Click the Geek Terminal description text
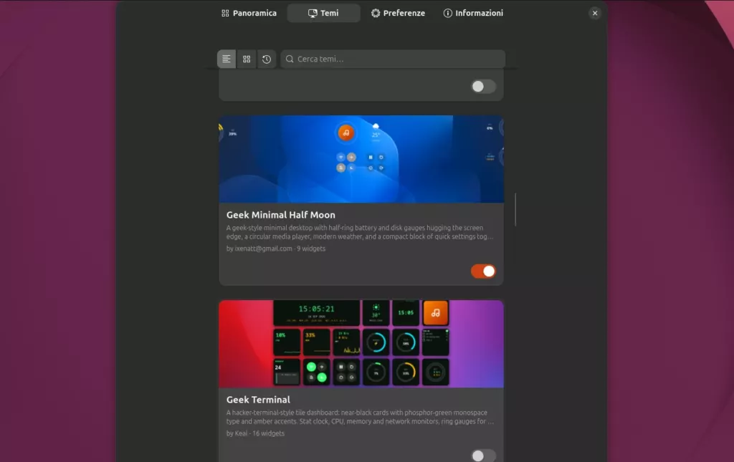 [x=360, y=417]
